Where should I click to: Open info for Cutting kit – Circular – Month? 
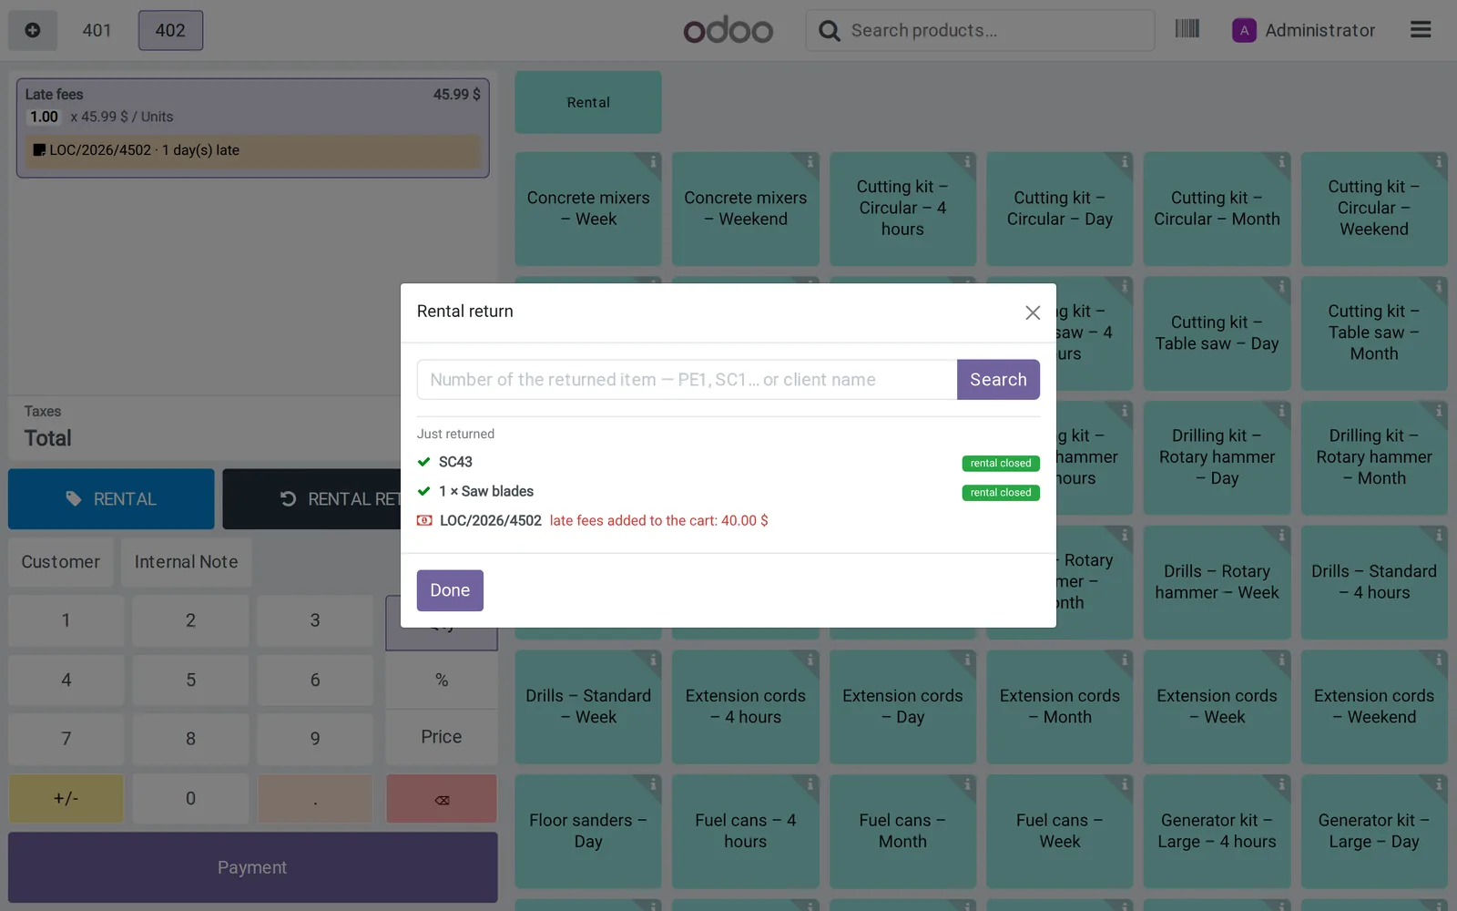coord(1280,162)
